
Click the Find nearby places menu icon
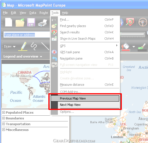coord(54,26)
